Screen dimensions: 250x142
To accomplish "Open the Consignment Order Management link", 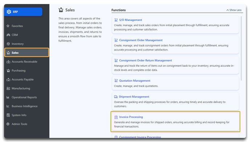I will (141, 40).
